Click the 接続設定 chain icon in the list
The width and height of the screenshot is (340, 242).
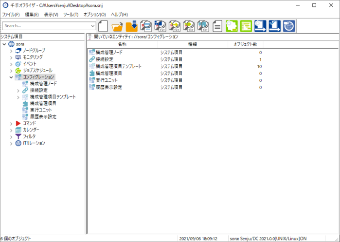coord(92,59)
